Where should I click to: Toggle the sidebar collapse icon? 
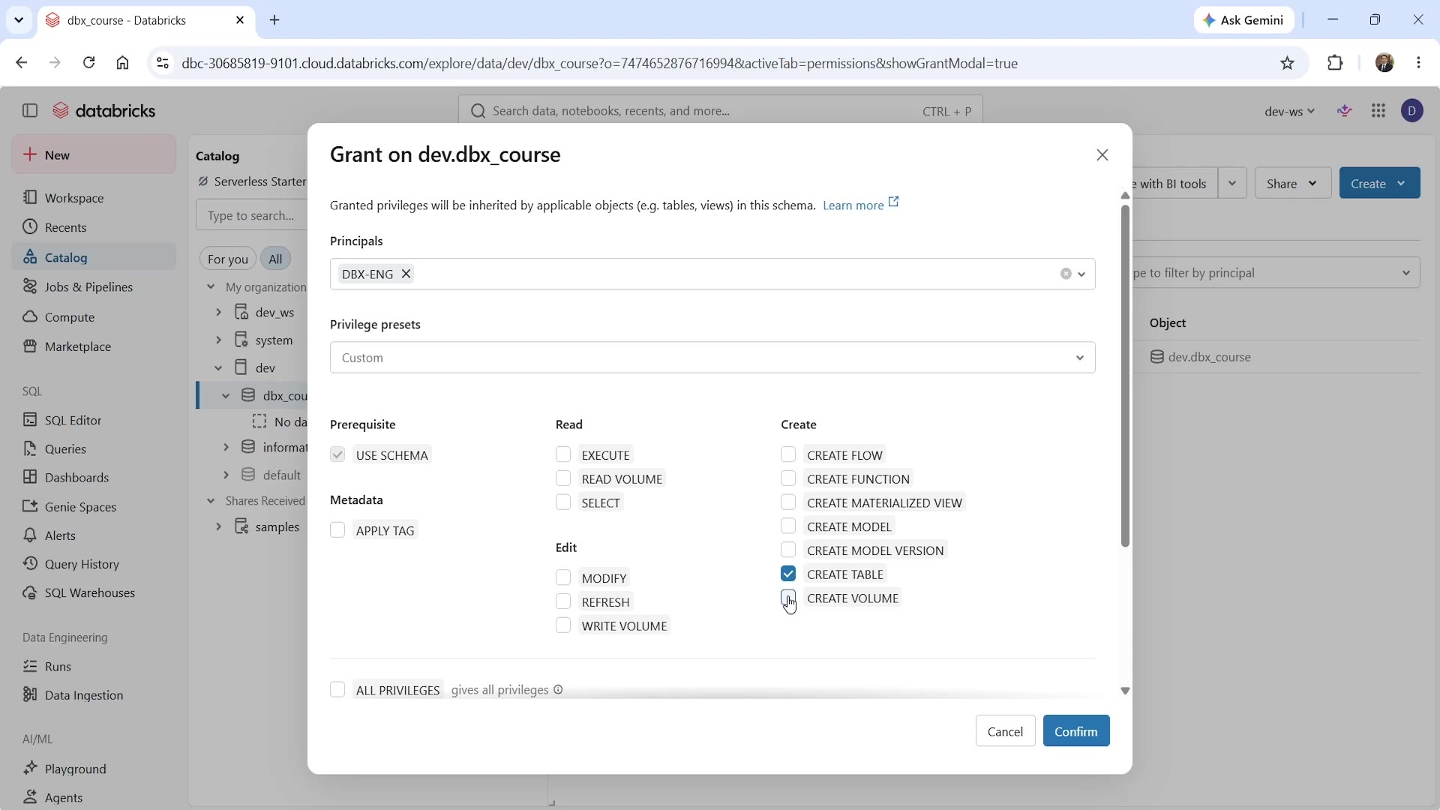[30, 111]
